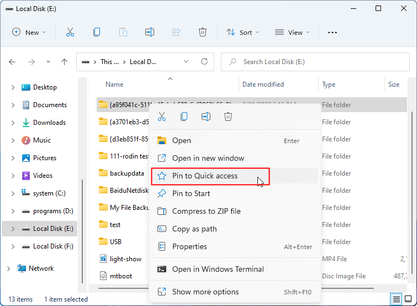Refresh the Local Disk (E:) folder view

click(204, 62)
